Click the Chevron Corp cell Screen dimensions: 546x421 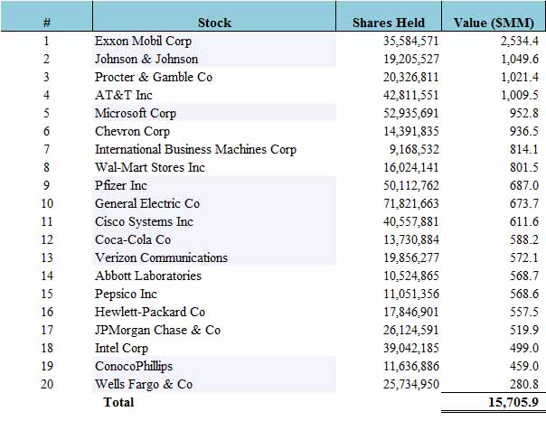pyautogui.click(x=132, y=131)
